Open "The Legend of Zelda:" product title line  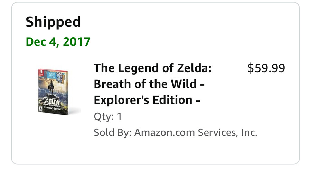tap(152, 68)
